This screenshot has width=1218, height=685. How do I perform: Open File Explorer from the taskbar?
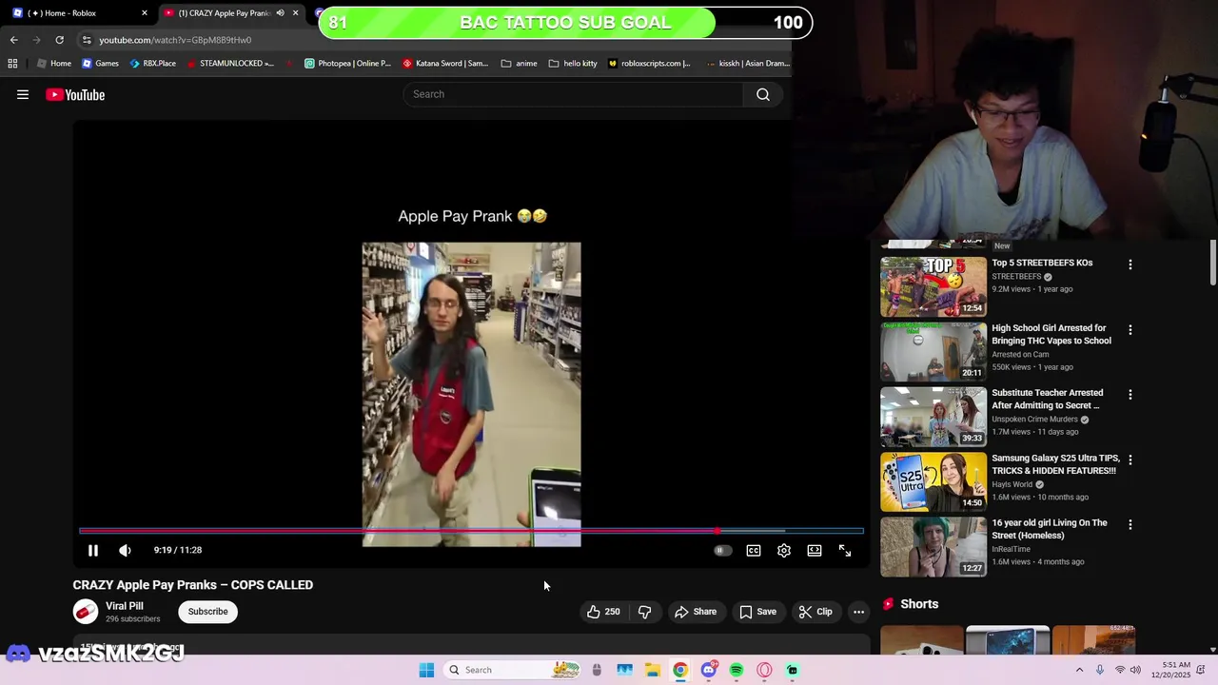point(652,670)
